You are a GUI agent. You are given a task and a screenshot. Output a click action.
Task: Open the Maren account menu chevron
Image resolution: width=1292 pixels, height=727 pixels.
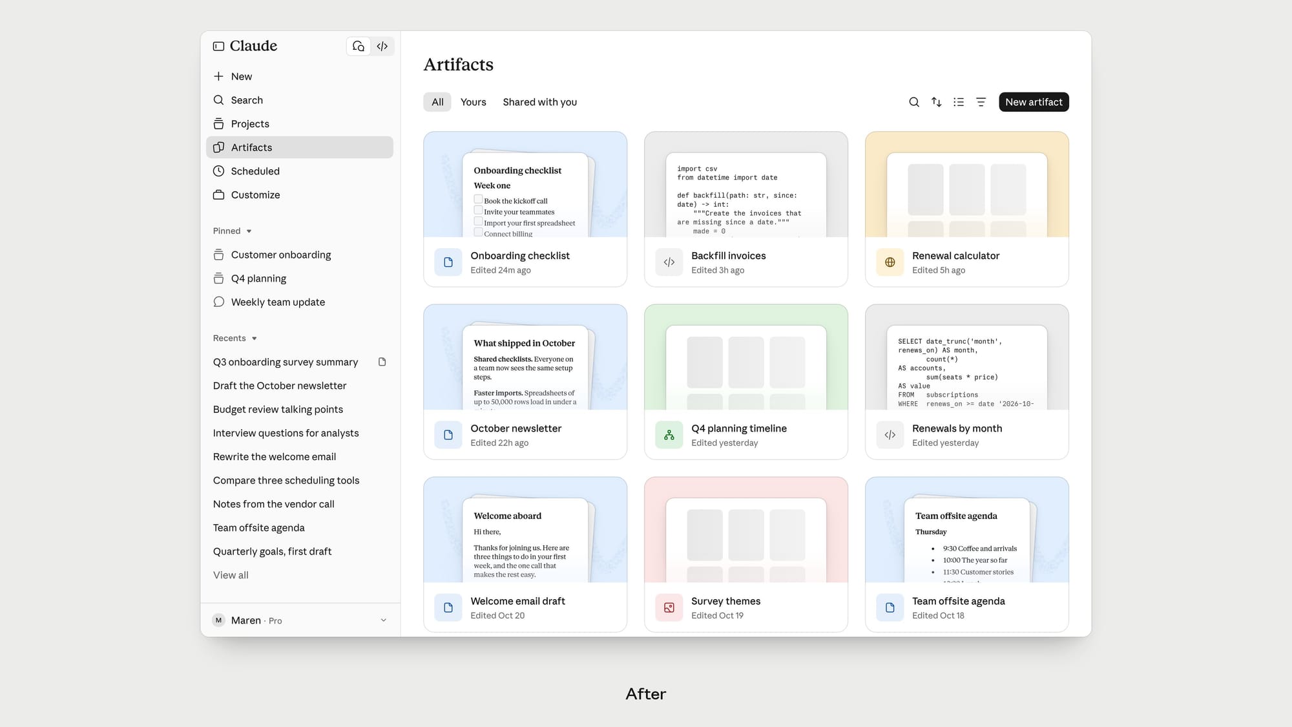click(x=383, y=620)
